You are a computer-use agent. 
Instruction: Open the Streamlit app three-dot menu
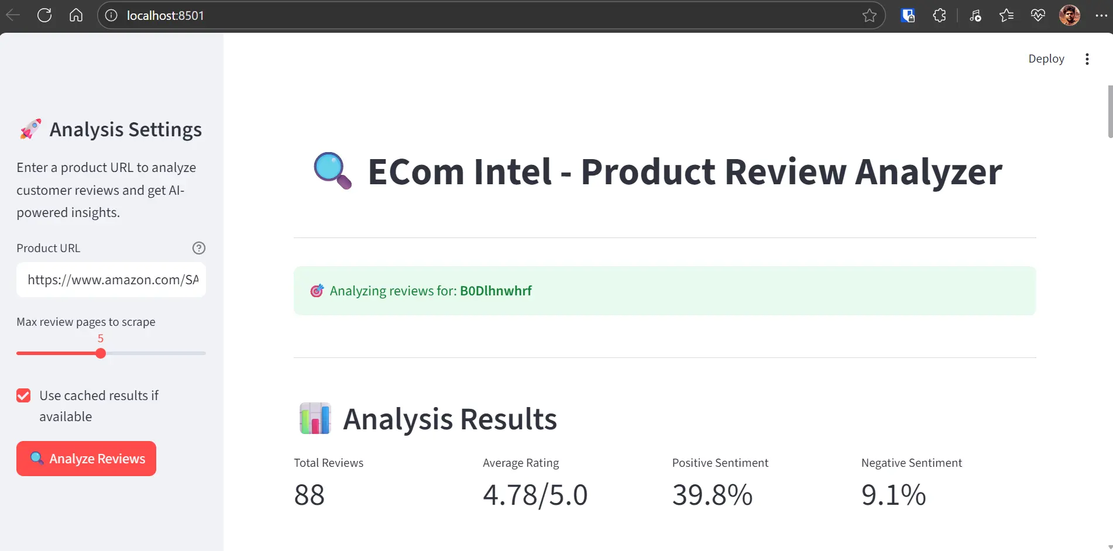coord(1087,58)
